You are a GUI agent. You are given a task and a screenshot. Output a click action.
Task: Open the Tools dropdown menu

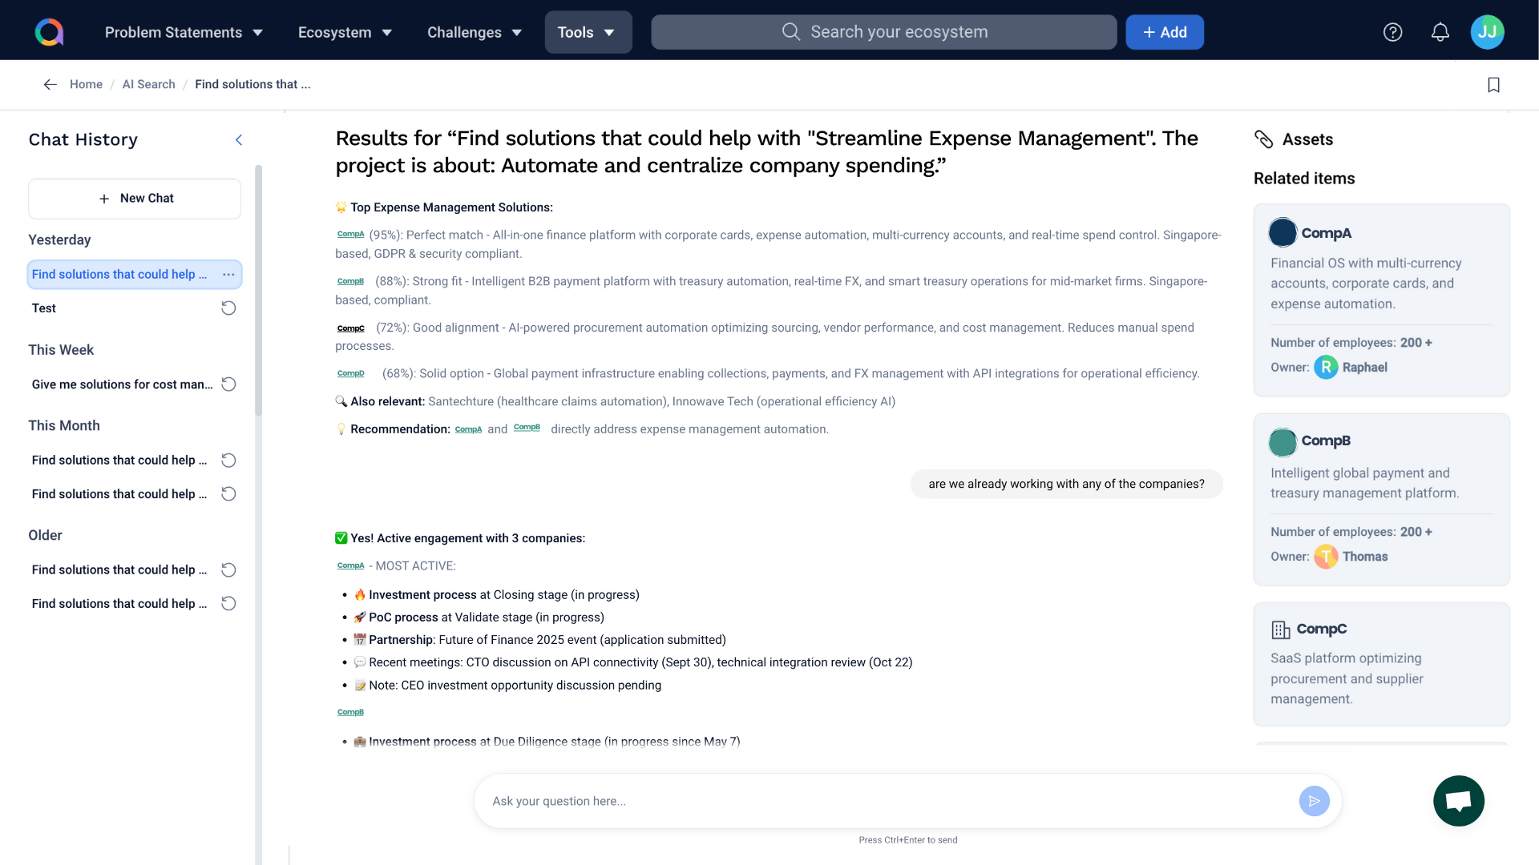pos(588,32)
